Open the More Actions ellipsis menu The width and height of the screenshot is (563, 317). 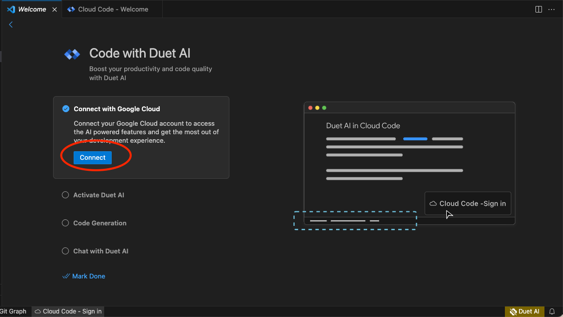pos(551,10)
